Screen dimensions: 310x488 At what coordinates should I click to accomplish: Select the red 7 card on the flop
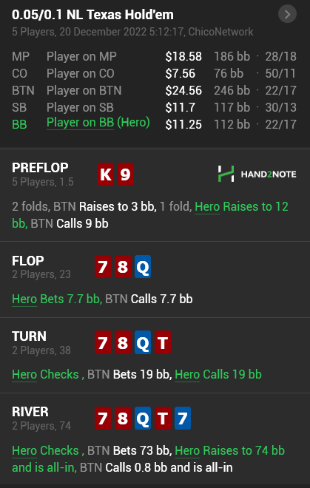(103, 266)
